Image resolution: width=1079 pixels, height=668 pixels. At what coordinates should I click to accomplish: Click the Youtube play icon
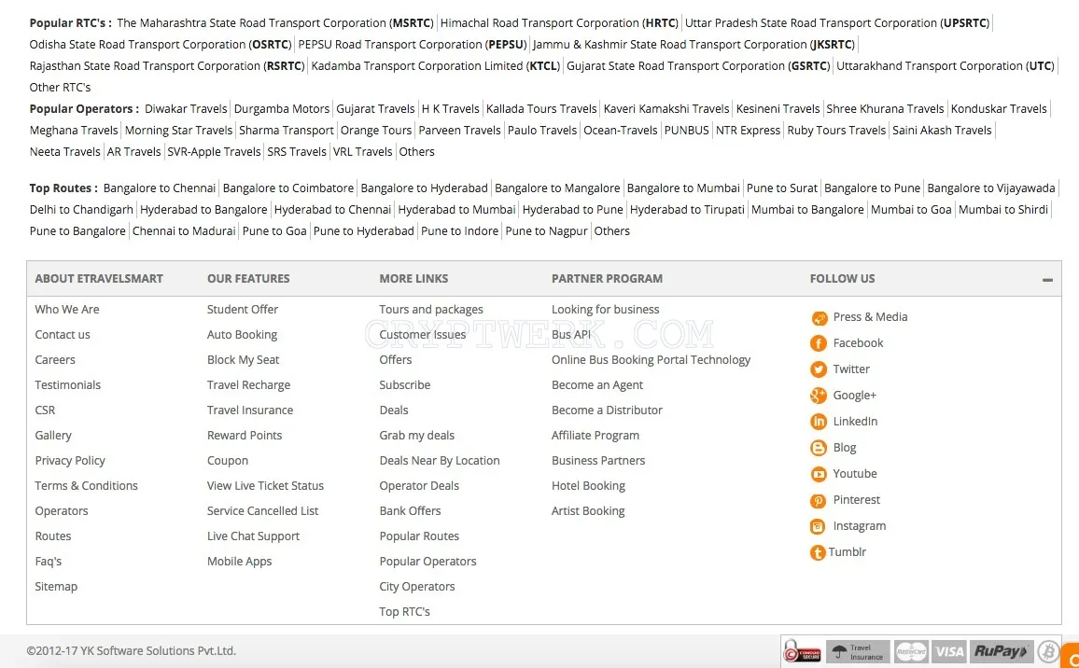click(819, 474)
